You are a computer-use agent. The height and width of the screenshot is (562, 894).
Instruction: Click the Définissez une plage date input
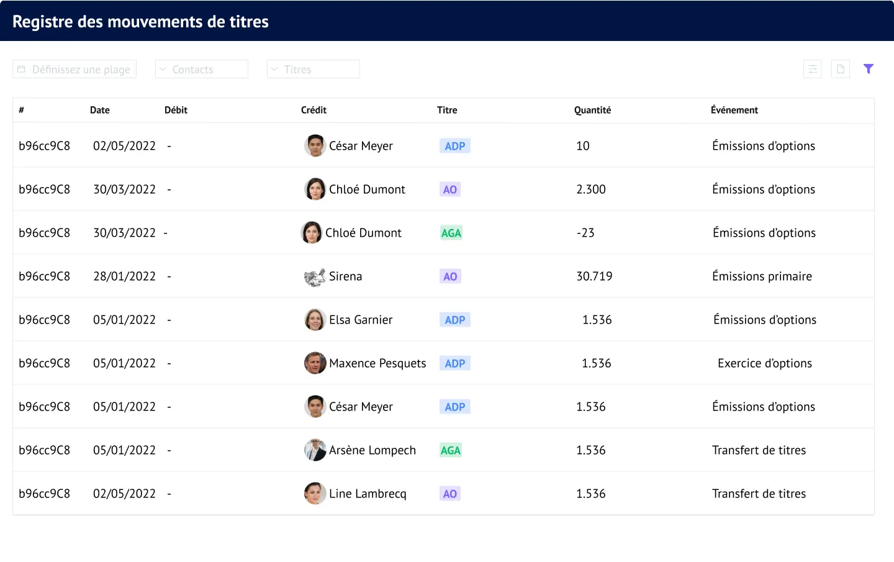[81, 69]
